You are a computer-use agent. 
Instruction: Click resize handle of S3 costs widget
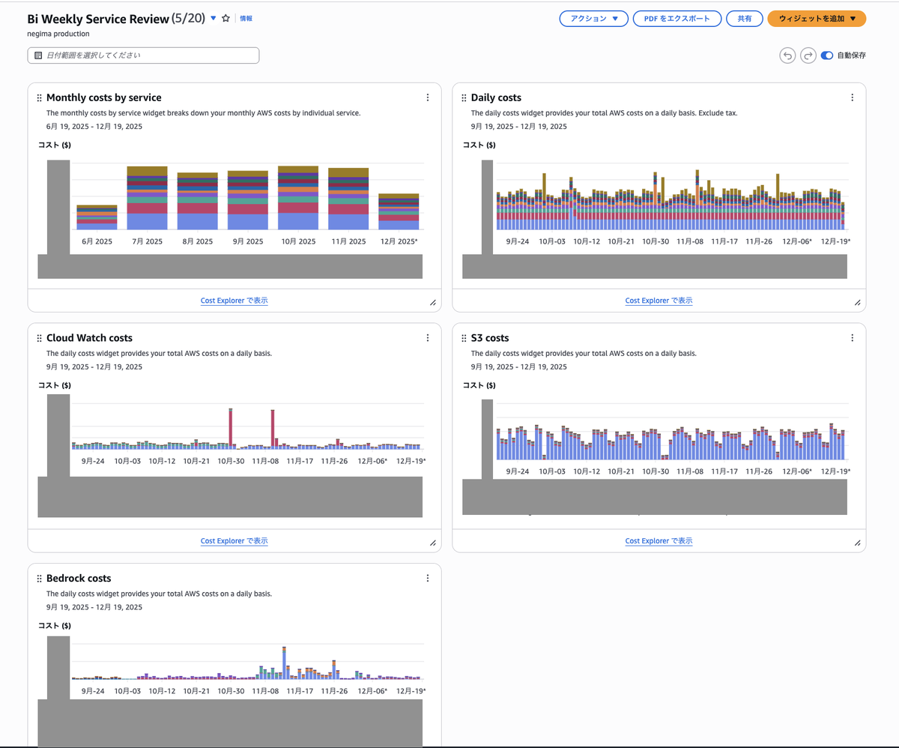pos(858,543)
